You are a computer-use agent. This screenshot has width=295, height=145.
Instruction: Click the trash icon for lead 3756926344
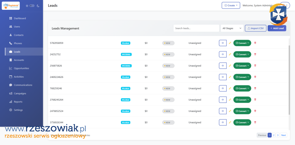click(x=255, y=122)
